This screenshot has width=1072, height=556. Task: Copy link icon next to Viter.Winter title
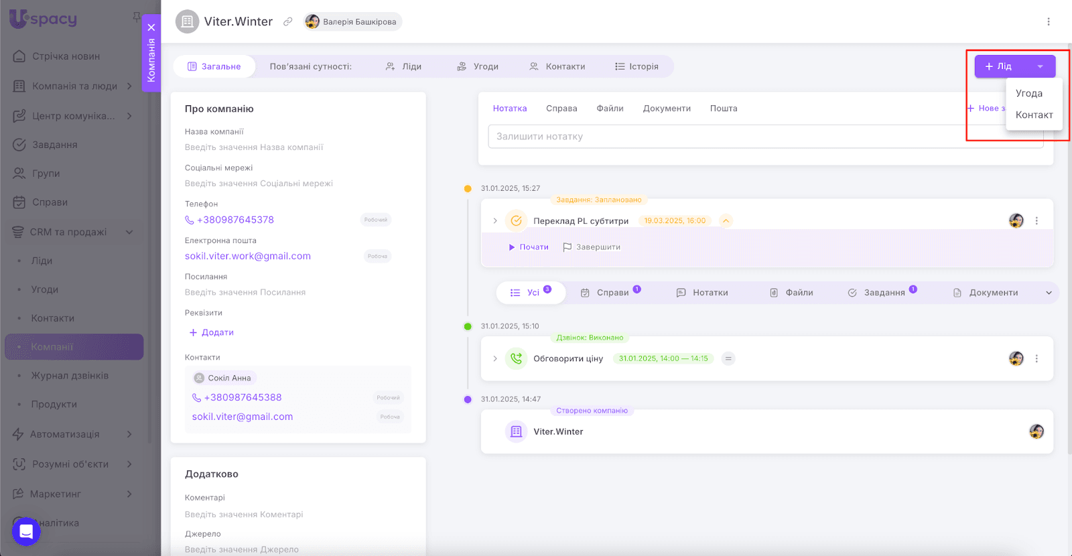point(287,21)
